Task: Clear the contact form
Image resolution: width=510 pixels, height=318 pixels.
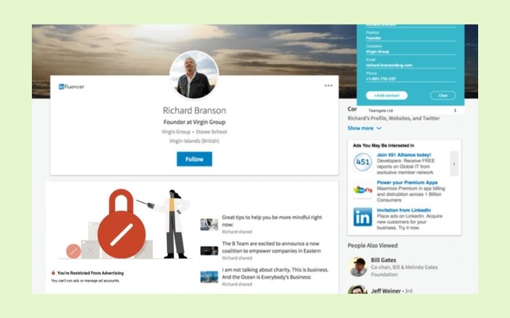Action: pos(442,95)
